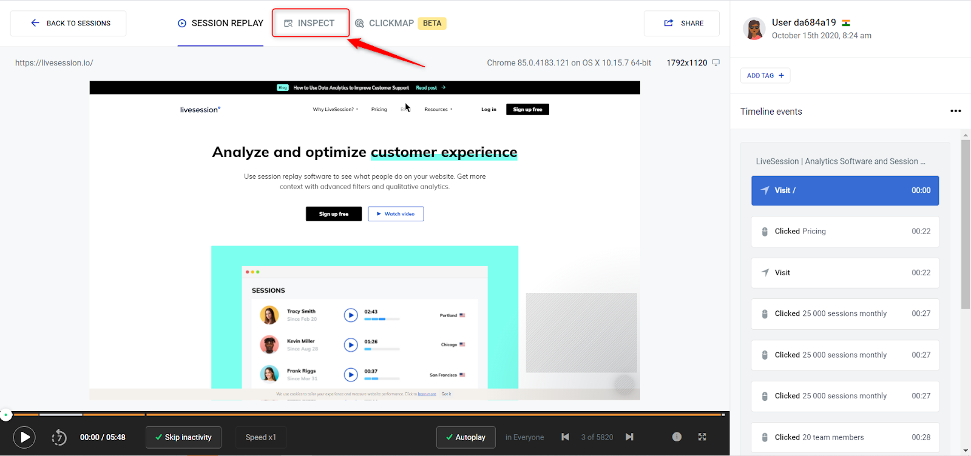Click the LiveSession | Analytics Software page title
971x456 pixels.
tap(841, 161)
